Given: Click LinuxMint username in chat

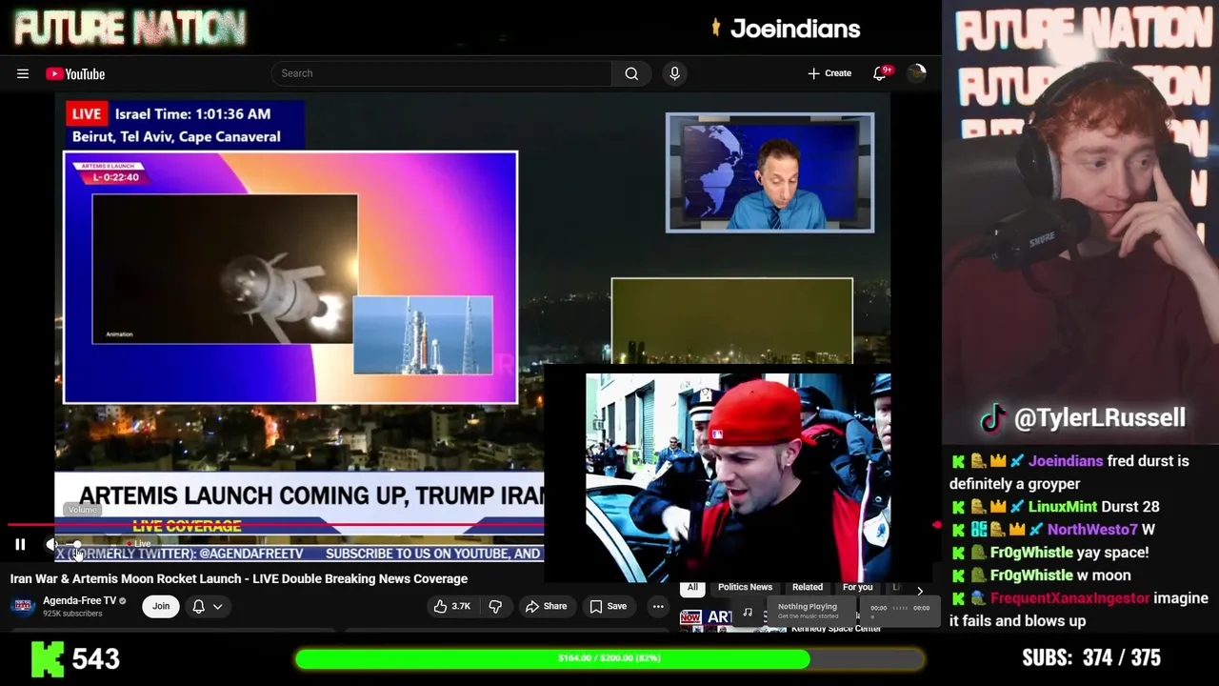Looking at the screenshot, I should click(x=1063, y=507).
